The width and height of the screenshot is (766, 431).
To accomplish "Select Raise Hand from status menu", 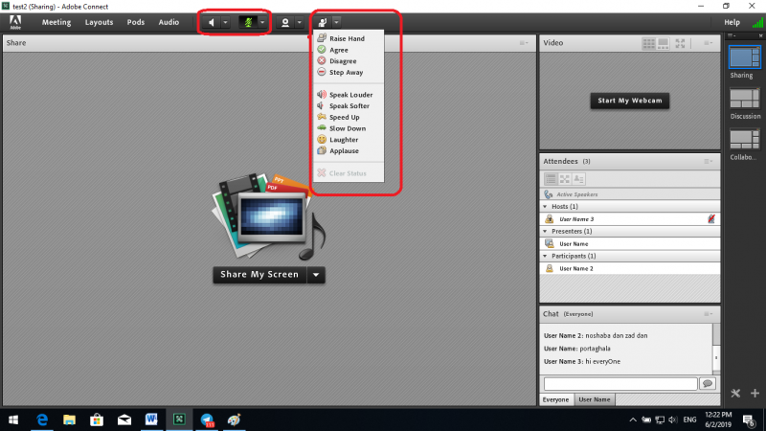I will click(x=347, y=38).
